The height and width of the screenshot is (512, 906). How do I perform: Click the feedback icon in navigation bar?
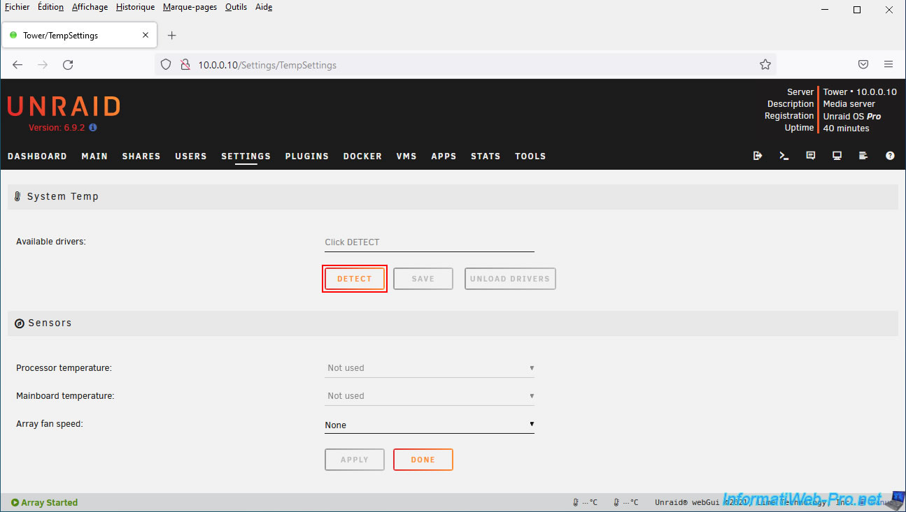pyautogui.click(x=810, y=156)
